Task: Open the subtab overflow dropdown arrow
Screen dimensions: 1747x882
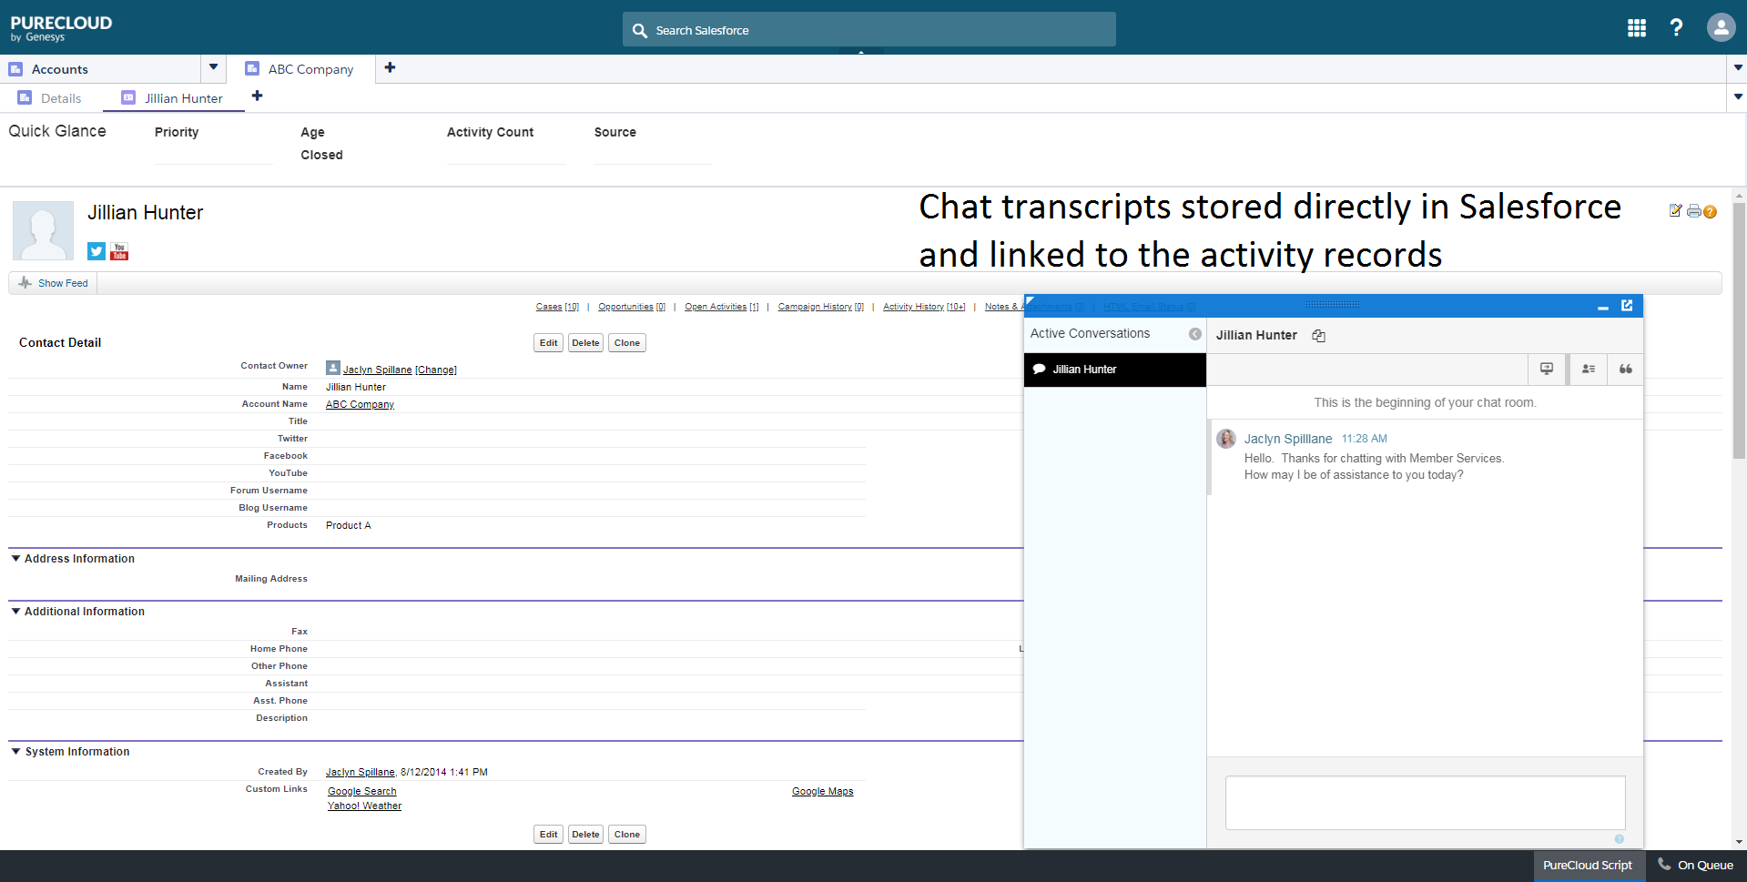Action: pos(1737,96)
